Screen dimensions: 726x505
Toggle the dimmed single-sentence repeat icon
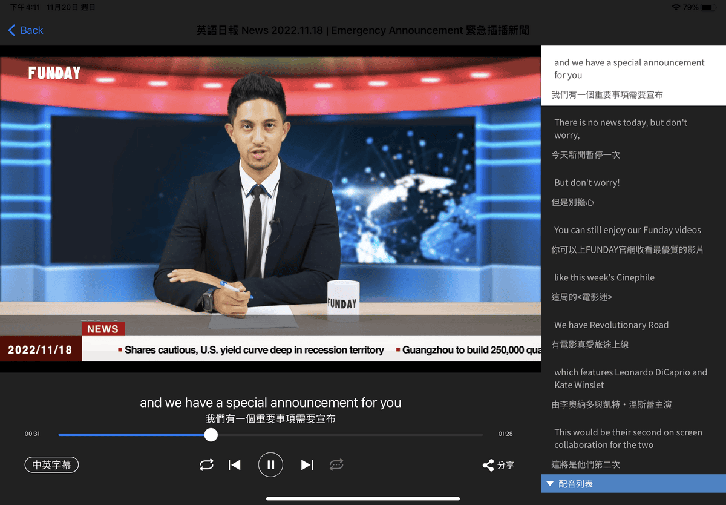click(x=336, y=464)
